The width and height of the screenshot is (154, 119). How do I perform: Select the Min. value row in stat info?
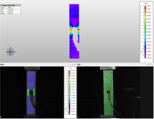click(x=10, y=10)
